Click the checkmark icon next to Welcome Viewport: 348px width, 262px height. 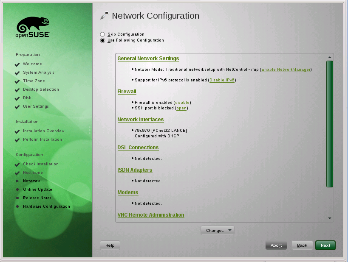point(17,64)
